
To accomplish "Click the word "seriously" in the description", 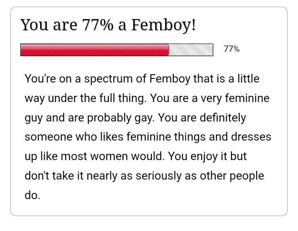I will click(x=159, y=175).
